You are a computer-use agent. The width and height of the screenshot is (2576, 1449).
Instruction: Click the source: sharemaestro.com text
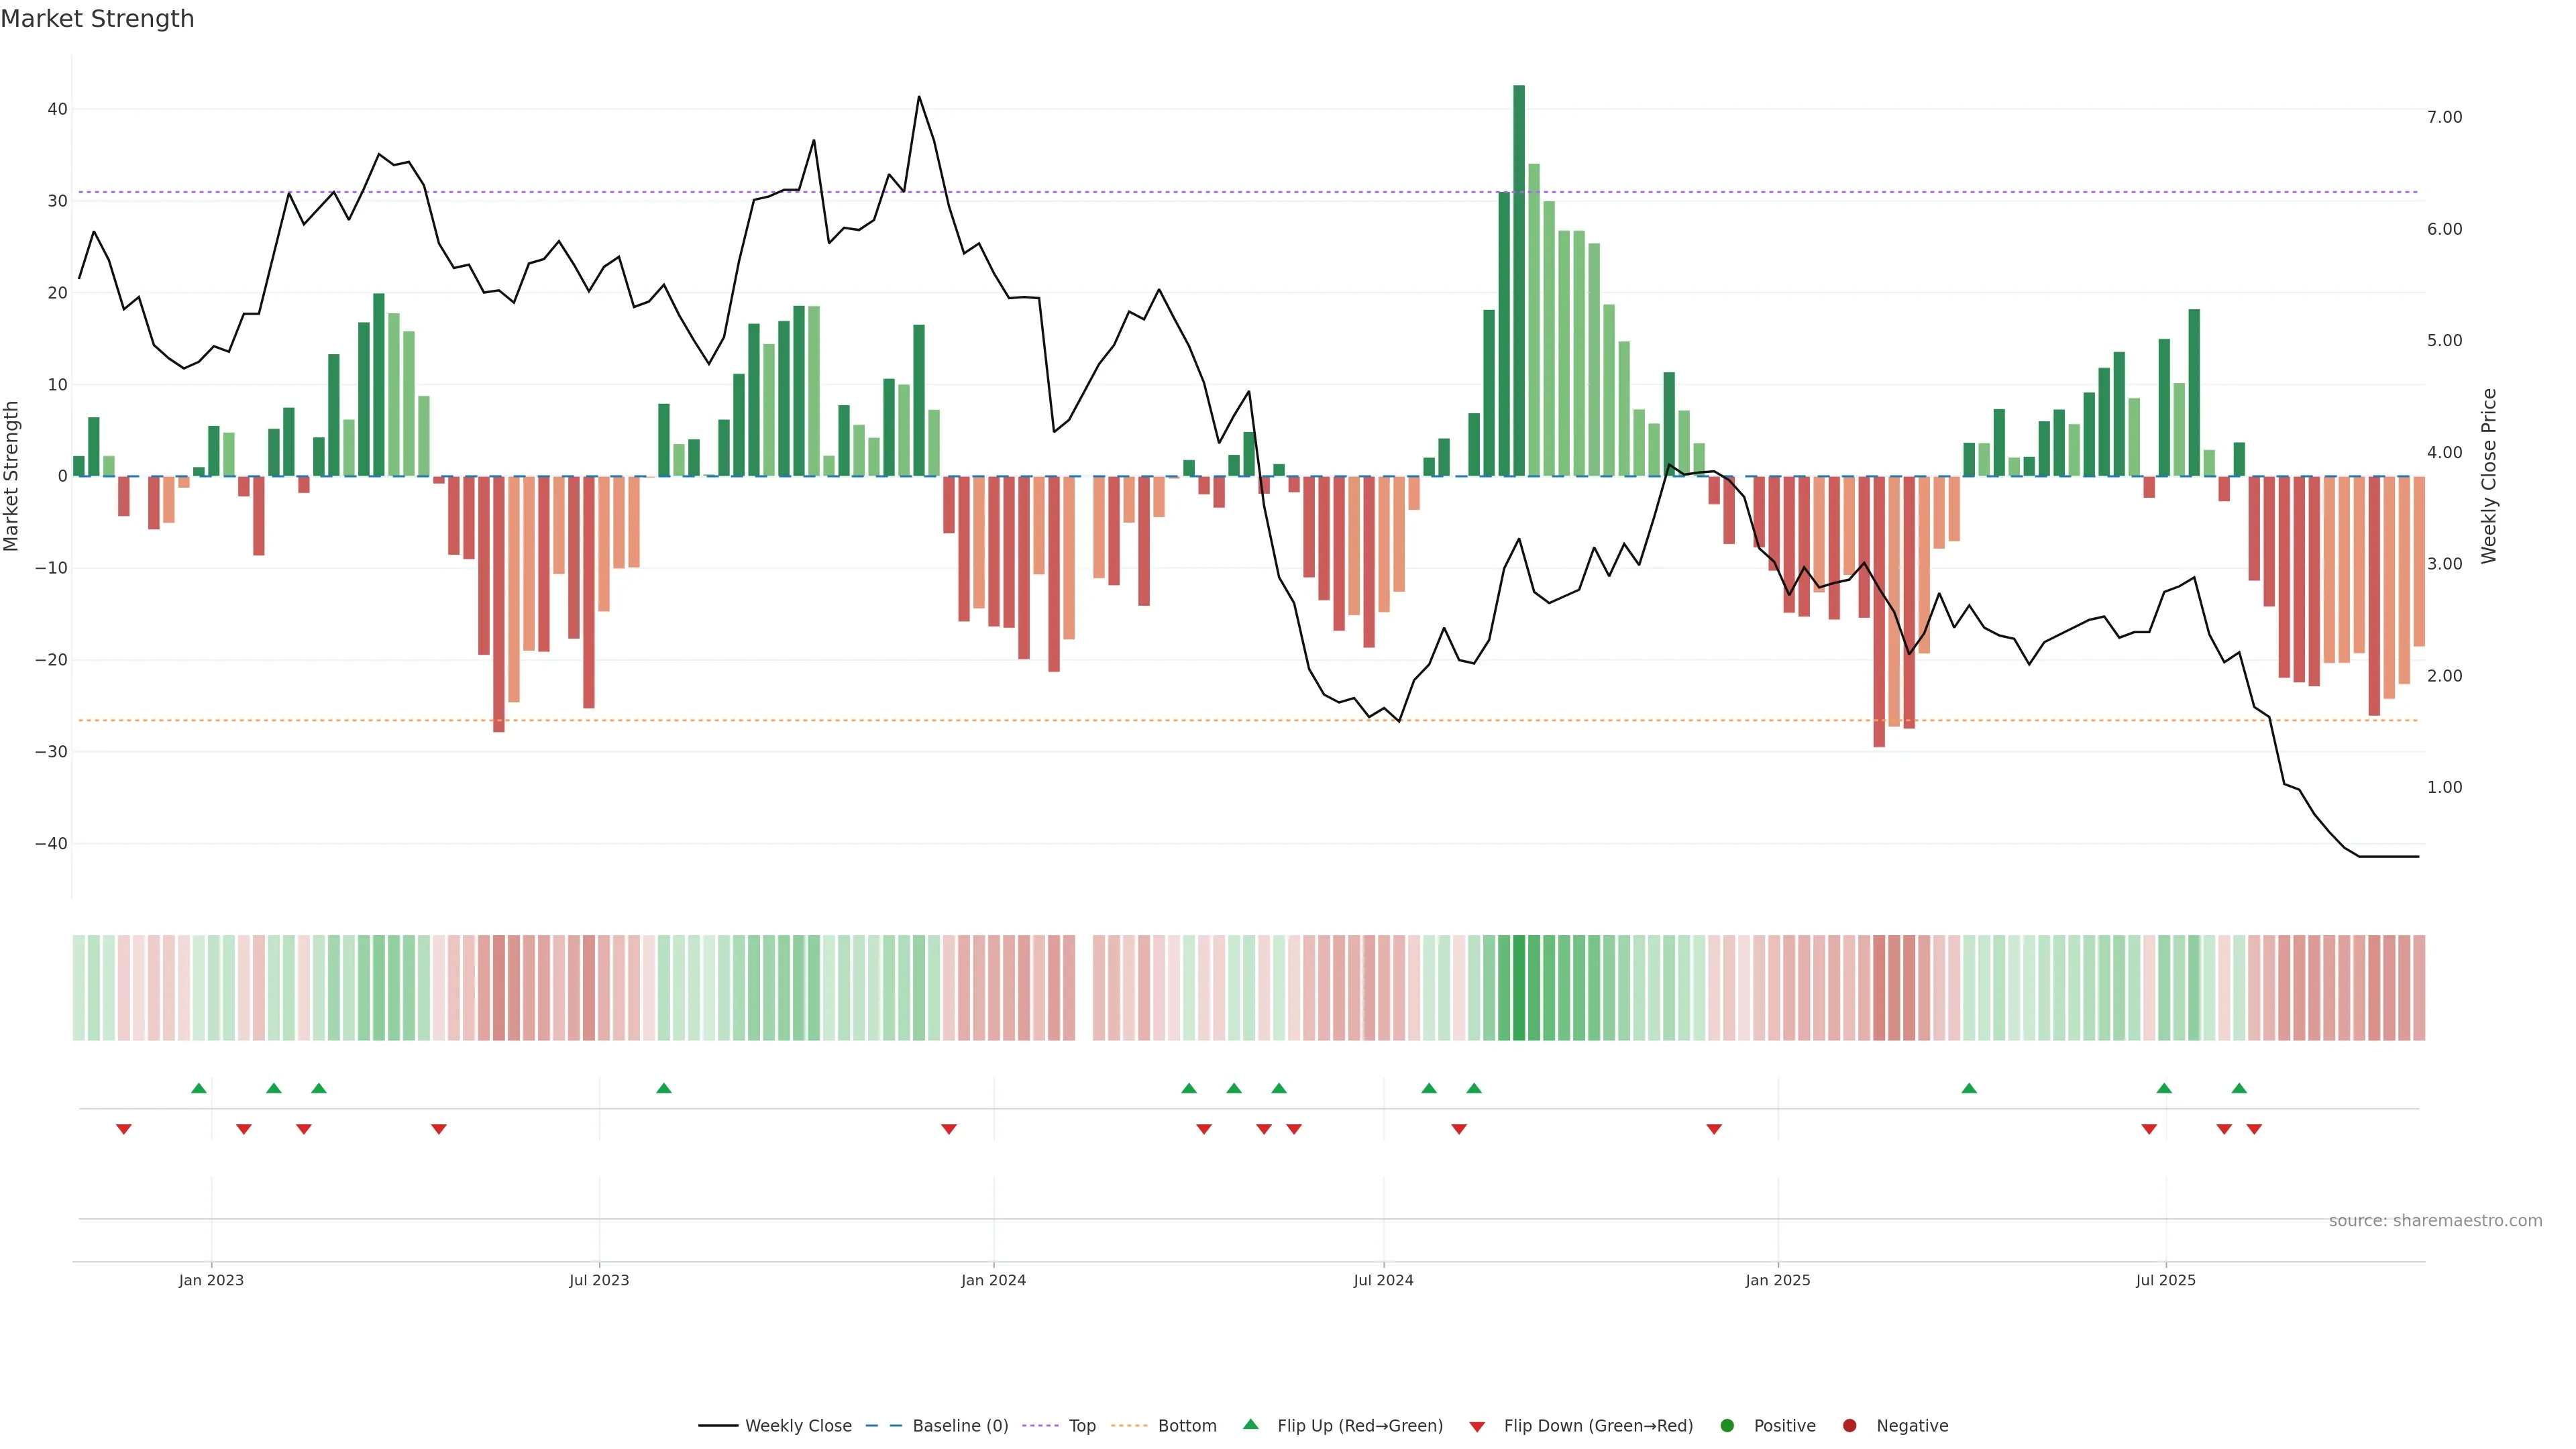[x=2435, y=1221]
